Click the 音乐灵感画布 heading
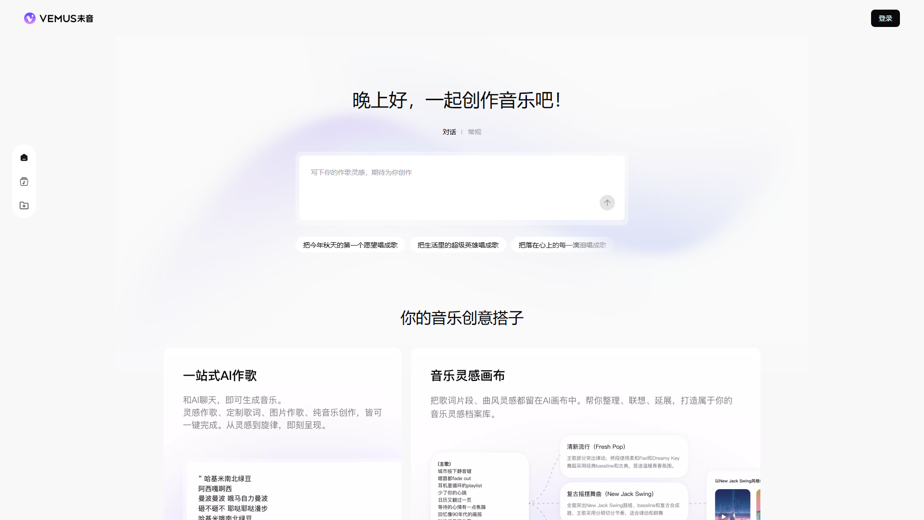The height and width of the screenshot is (520, 924). [x=468, y=376]
